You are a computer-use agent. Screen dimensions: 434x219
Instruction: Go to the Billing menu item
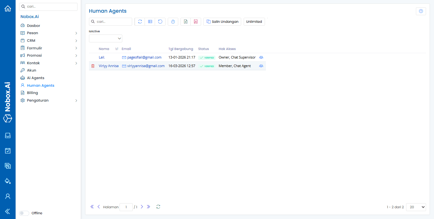pos(32,93)
